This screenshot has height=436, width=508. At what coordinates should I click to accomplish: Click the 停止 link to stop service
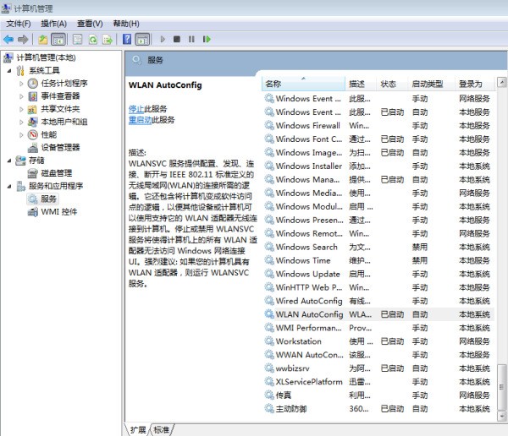pyautogui.click(x=136, y=109)
